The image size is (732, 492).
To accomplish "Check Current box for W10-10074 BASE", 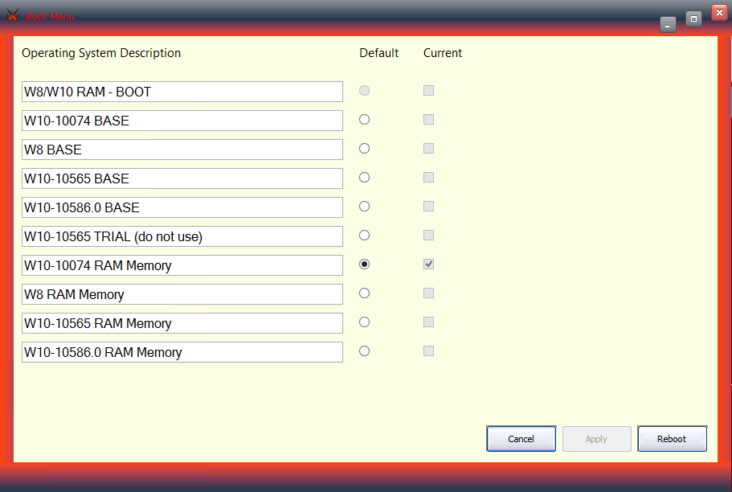I will point(428,120).
